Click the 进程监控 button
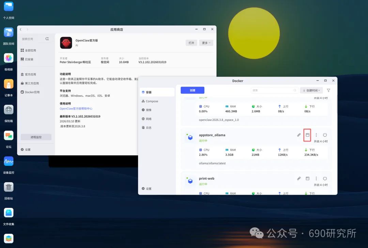The width and height of the screenshot is (368, 248). pos(36,137)
